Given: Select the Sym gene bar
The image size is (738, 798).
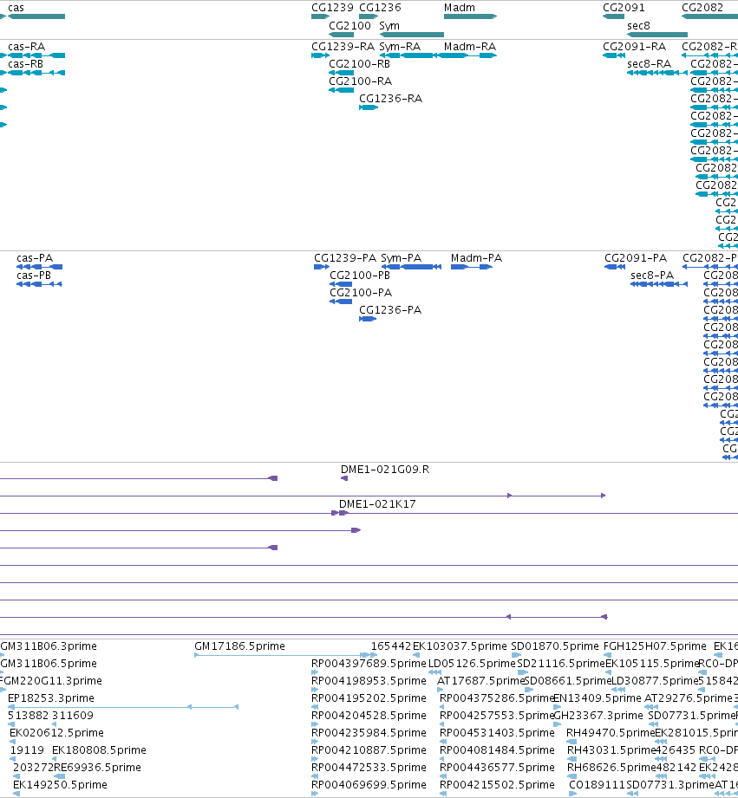Looking at the screenshot, I should tap(412, 35).
